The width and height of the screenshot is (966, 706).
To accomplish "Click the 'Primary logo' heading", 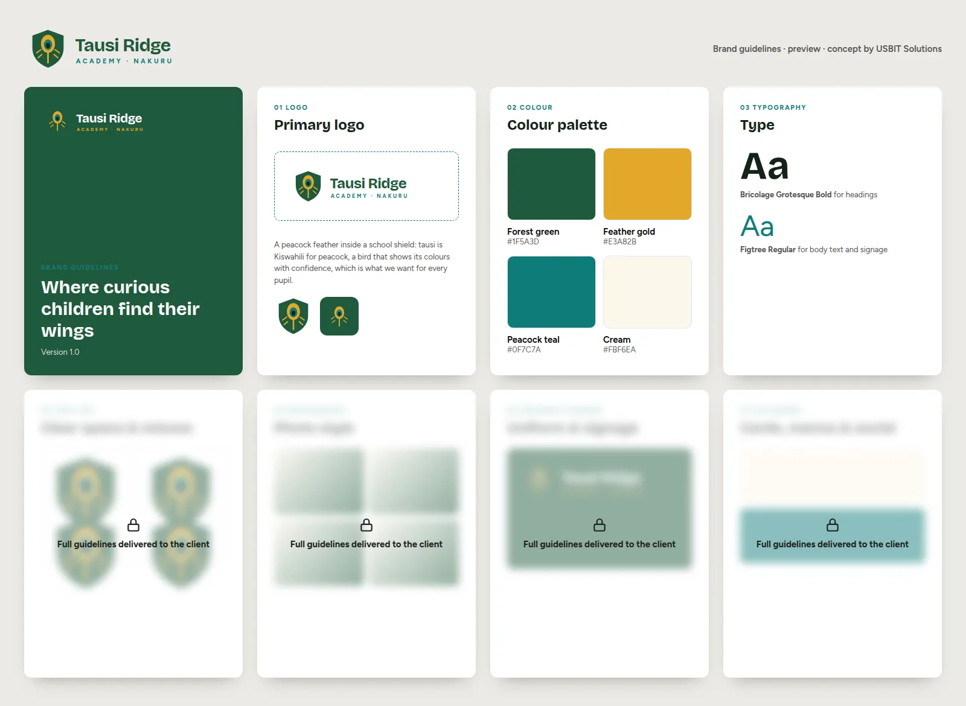I will pyautogui.click(x=319, y=125).
